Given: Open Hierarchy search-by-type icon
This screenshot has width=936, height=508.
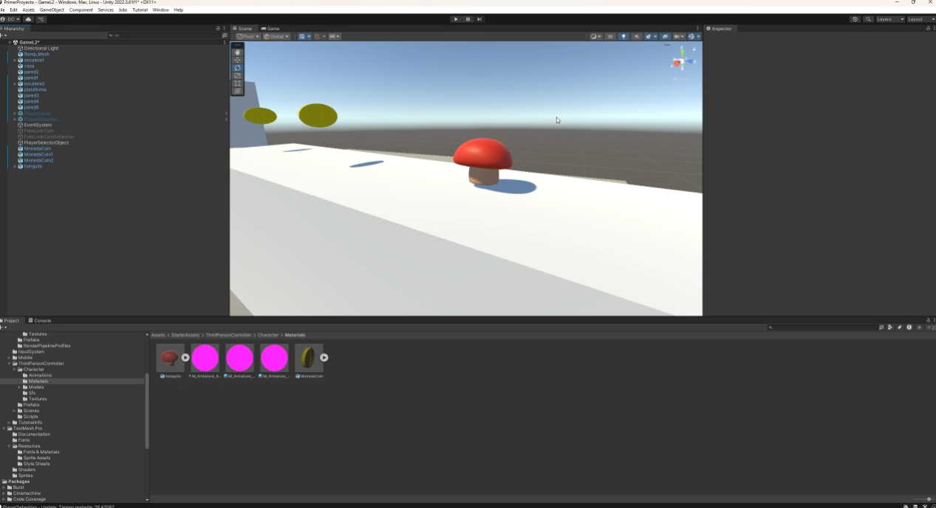Looking at the screenshot, I should click(x=225, y=35).
